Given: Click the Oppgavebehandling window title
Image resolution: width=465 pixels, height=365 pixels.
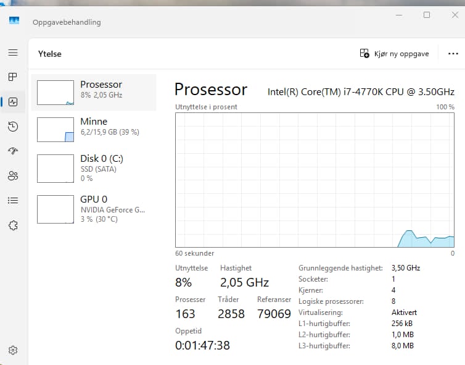Looking at the screenshot, I should pyautogui.click(x=67, y=22).
